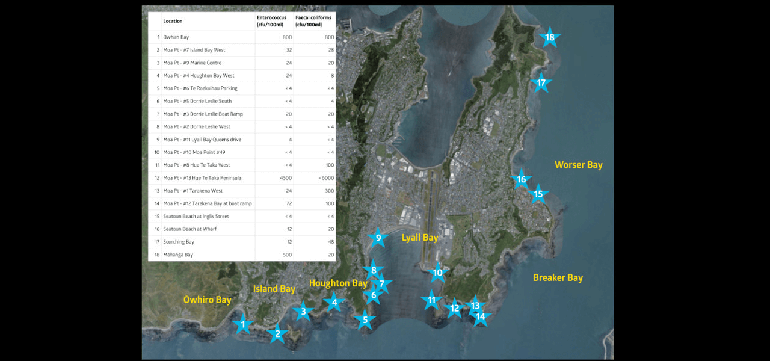Click the Location column header
Screen dimensions: 770x361
173,21
